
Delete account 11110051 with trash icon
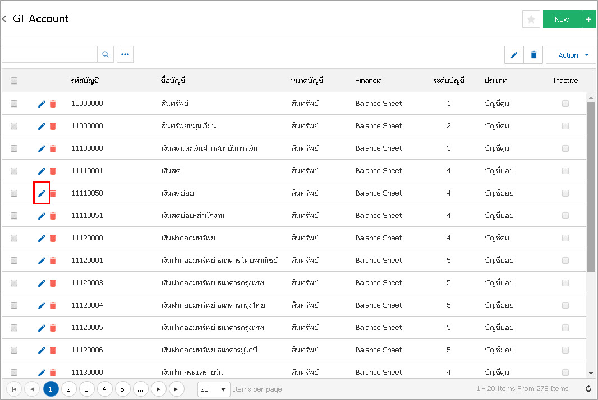tap(53, 216)
